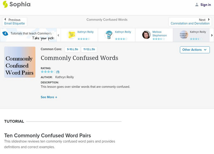
Task: Click the Sign in user icon
Action: click(x=197, y=5)
